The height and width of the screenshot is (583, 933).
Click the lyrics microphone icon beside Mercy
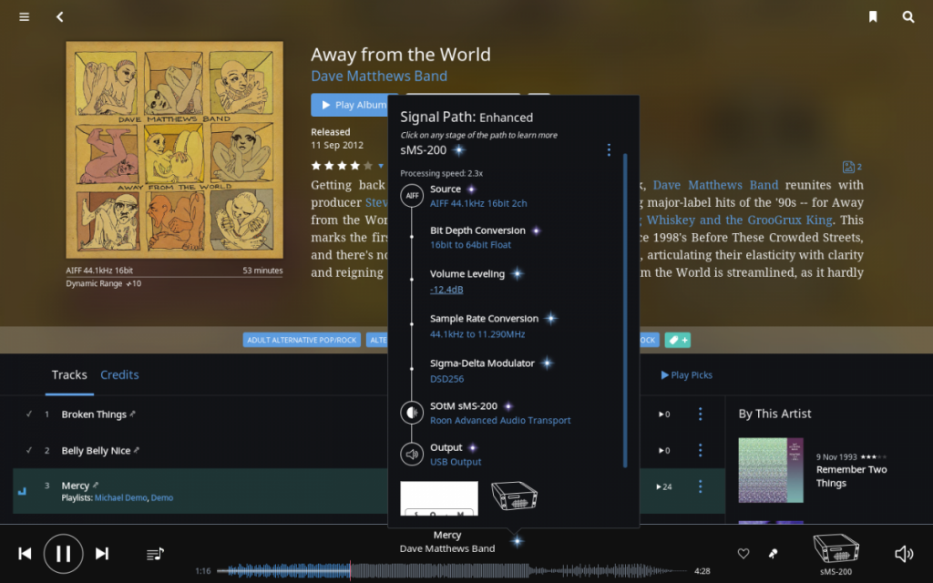point(95,486)
